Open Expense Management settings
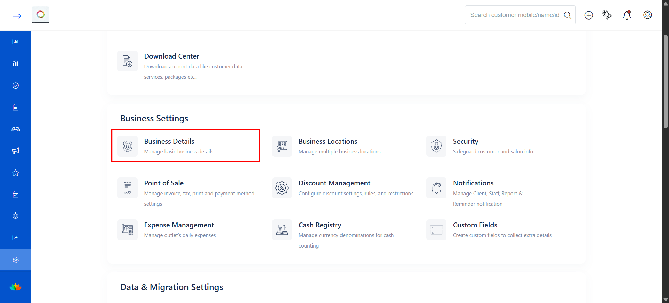The width and height of the screenshot is (669, 303). [x=179, y=225]
